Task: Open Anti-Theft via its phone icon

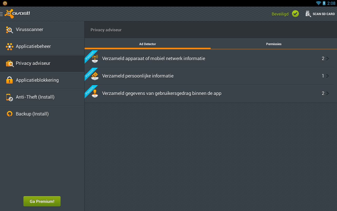Action: coord(9,97)
